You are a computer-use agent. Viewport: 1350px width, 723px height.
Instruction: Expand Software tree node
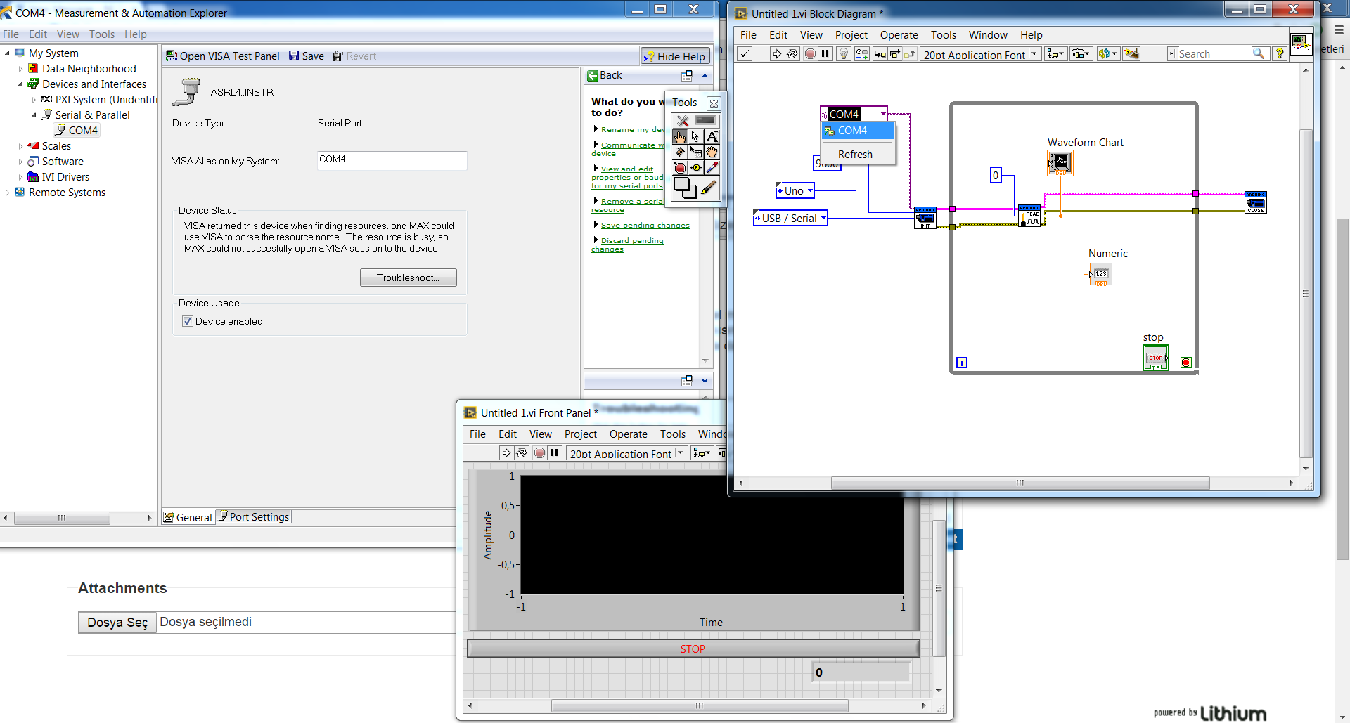coord(20,162)
